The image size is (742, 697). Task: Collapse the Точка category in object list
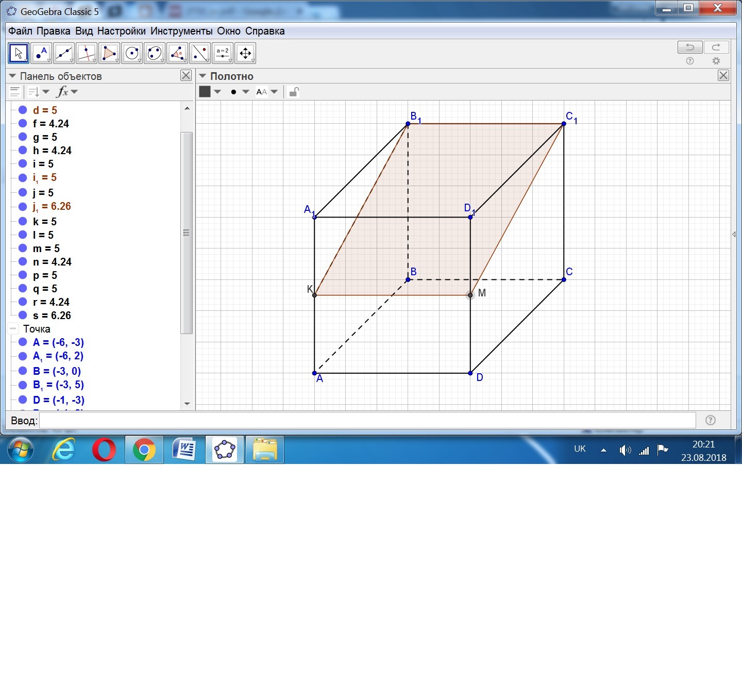point(13,328)
